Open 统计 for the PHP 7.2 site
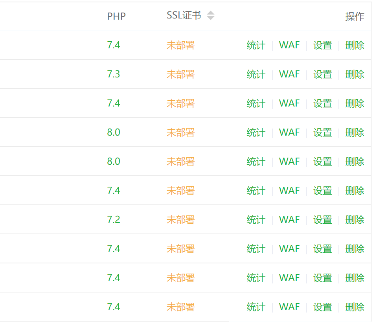Viewport: 386px width, 331px height. (256, 220)
